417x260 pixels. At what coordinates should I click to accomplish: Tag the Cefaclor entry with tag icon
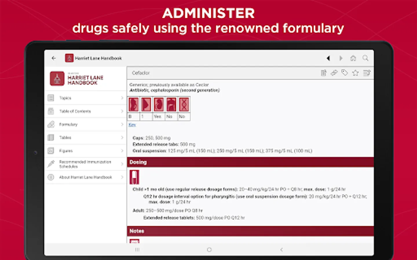pos(345,73)
